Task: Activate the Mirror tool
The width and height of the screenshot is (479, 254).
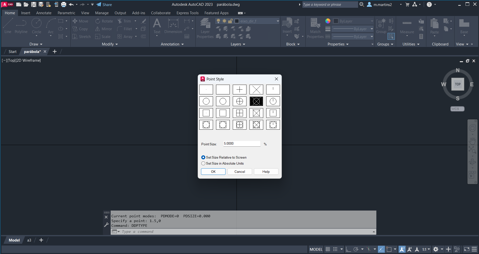Action: pos(104,29)
